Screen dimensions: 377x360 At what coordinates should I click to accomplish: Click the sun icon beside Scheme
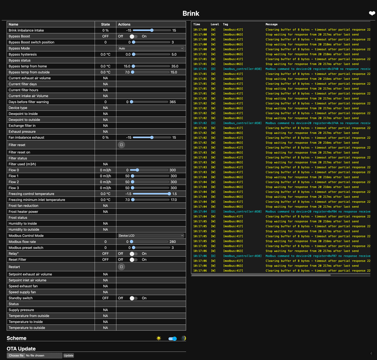coord(159,338)
